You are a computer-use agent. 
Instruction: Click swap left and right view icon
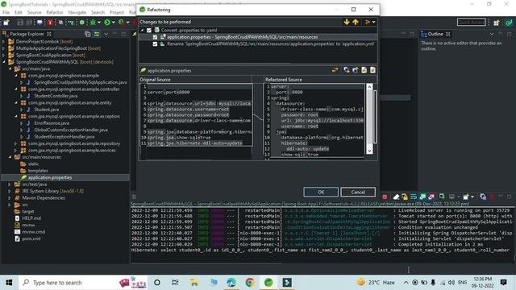pos(335,70)
